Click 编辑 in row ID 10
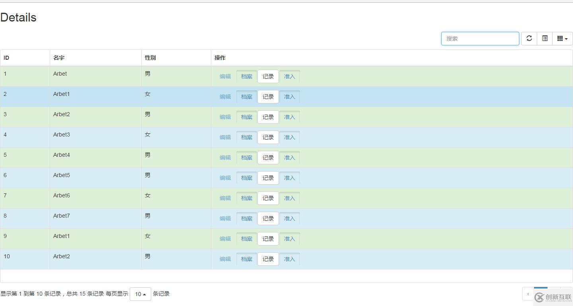The height and width of the screenshot is (306, 573). tap(225, 259)
